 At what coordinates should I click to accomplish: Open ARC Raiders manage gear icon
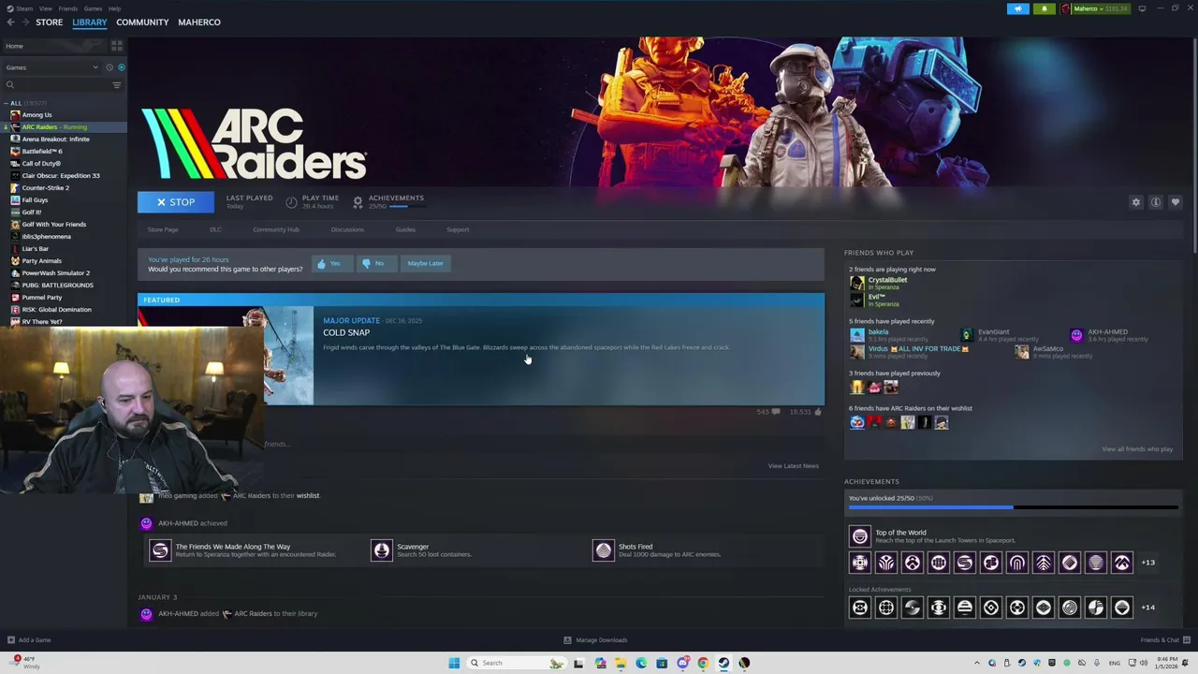pyautogui.click(x=1136, y=202)
